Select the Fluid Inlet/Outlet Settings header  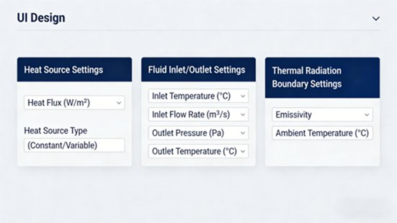point(198,70)
